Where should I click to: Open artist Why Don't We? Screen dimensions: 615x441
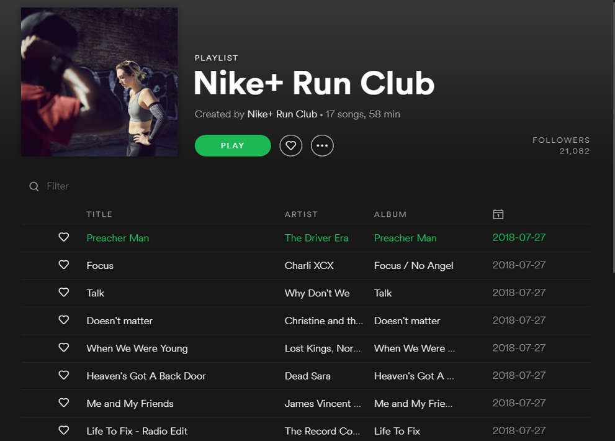(x=317, y=293)
